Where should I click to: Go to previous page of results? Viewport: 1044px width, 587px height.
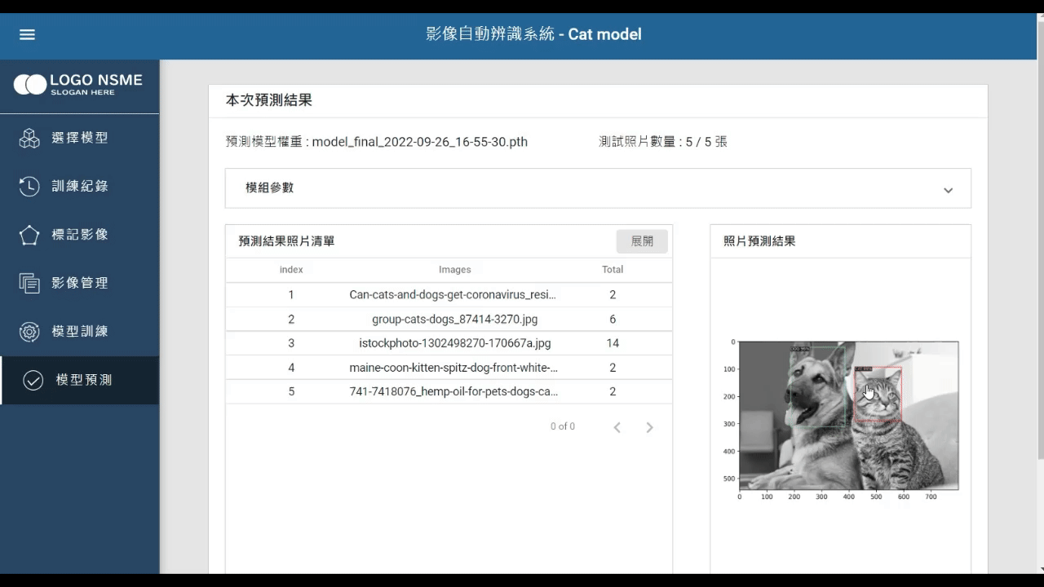pyautogui.click(x=617, y=427)
